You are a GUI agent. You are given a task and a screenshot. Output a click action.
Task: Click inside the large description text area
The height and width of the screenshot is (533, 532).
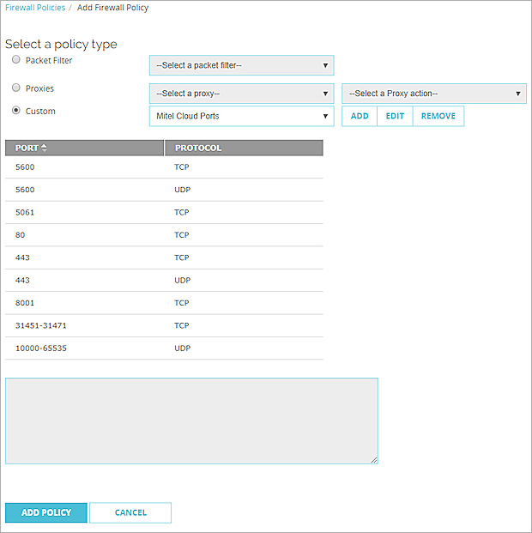(x=191, y=421)
